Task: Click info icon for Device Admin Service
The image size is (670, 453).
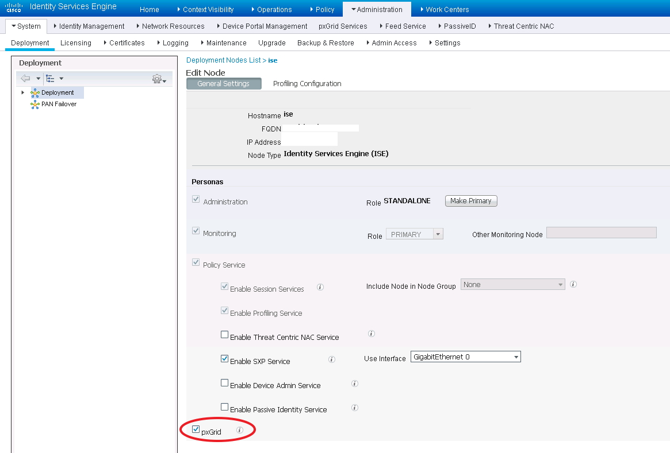Action: [355, 384]
